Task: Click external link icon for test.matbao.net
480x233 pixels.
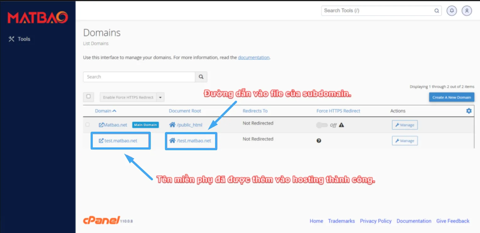Action: tap(101, 141)
